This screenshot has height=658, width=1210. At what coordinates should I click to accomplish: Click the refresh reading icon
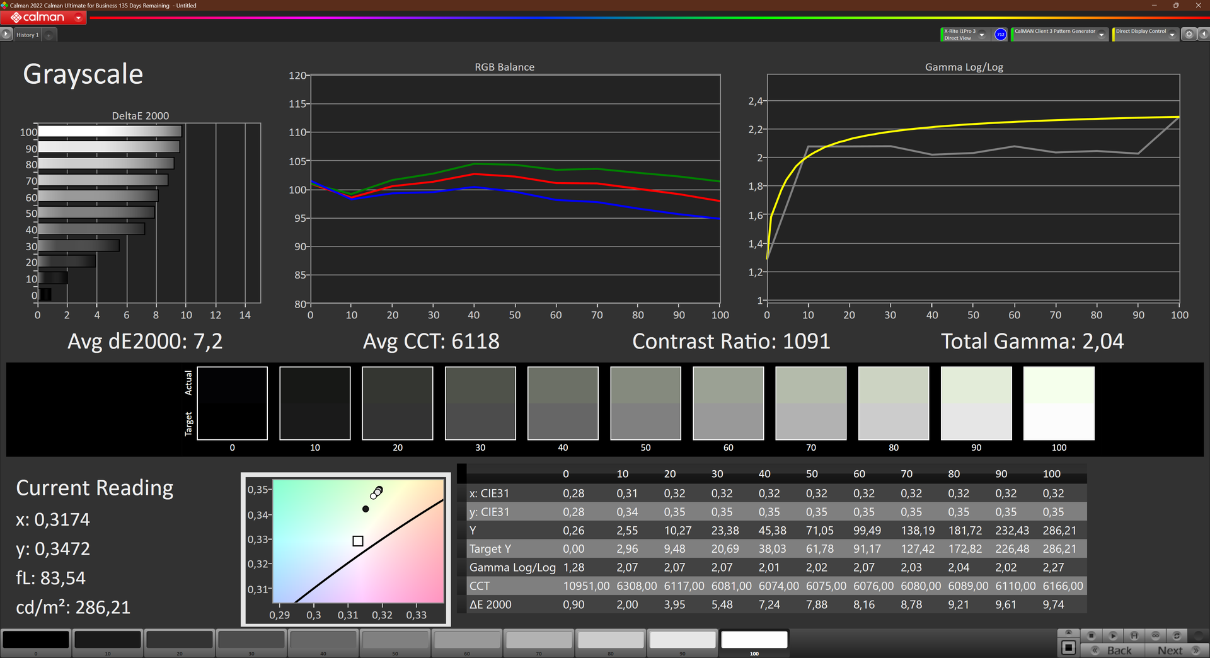click(x=1177, y=635)
